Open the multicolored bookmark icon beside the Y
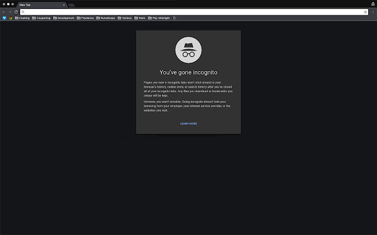The height and width of the screenshot is (235, 377). [x=11, y=18]
